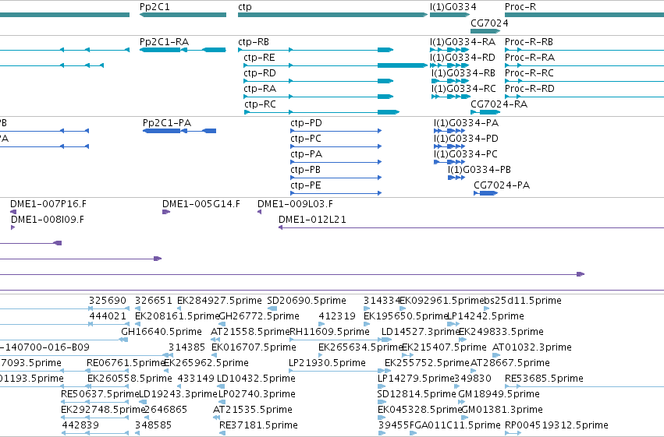Click EST EK260558.5prime

coord(108,386)
